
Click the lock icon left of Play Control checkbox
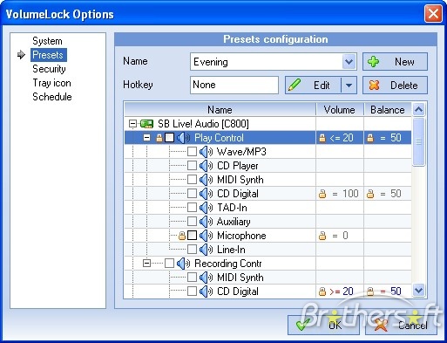(x=159, y=138)
